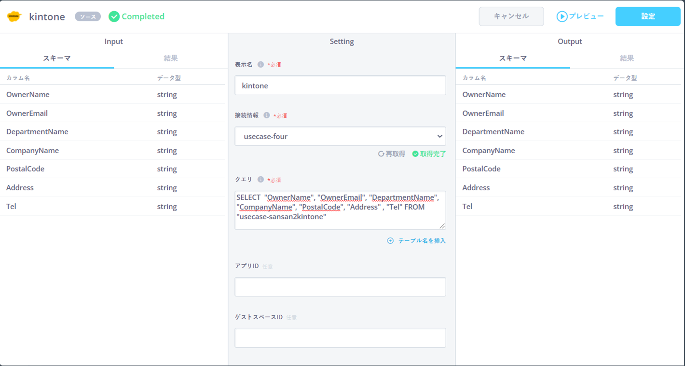Select OwnerName row in Input schema

pos(112,95)
